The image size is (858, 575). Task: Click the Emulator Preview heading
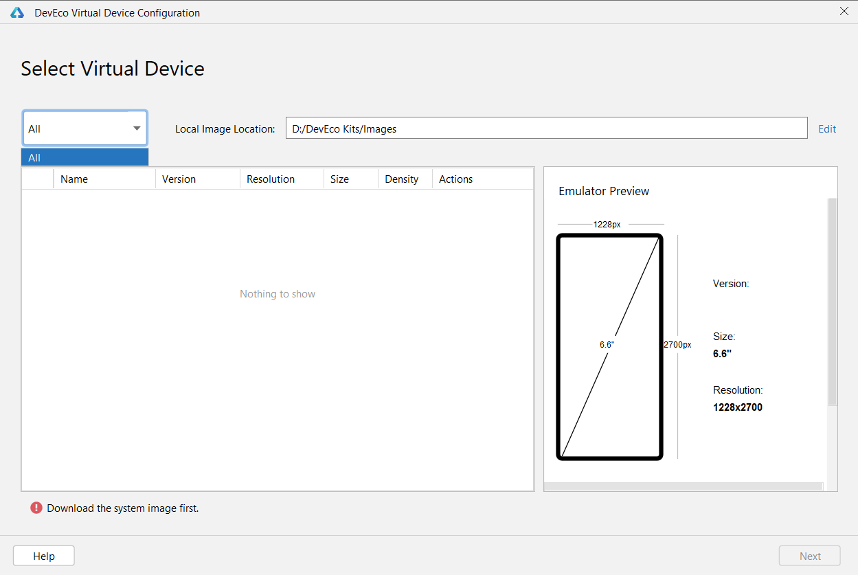[x=604, y=191]
